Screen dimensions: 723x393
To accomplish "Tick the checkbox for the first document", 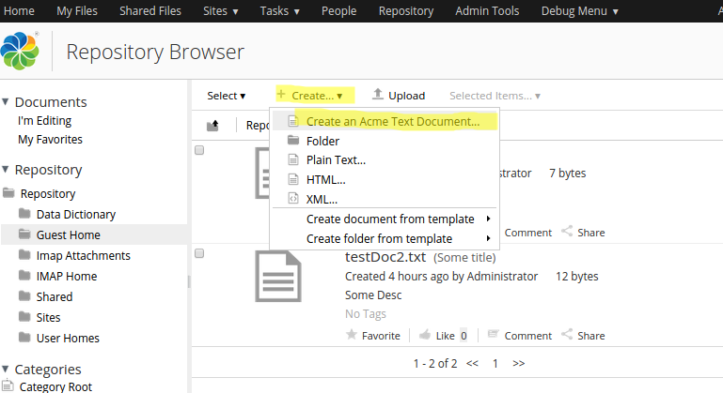I will coord(199,150).
